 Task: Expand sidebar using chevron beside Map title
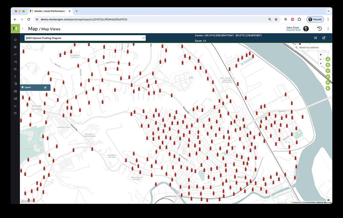click(23, 29)
